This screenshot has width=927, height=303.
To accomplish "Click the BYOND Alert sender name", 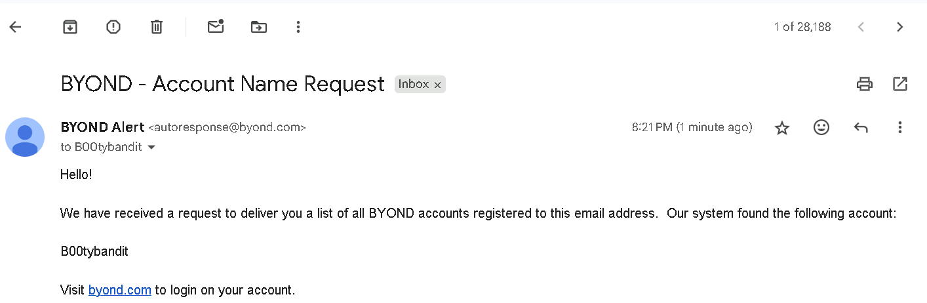I will 102,127.
